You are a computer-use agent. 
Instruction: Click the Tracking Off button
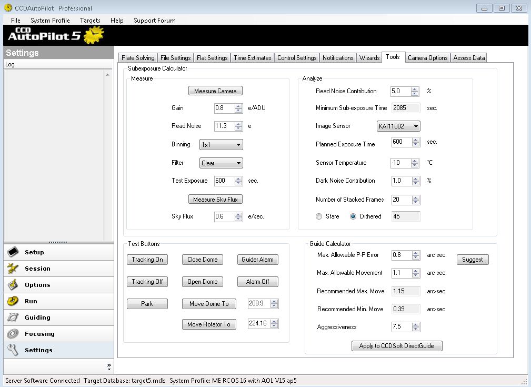pos(147,282)
